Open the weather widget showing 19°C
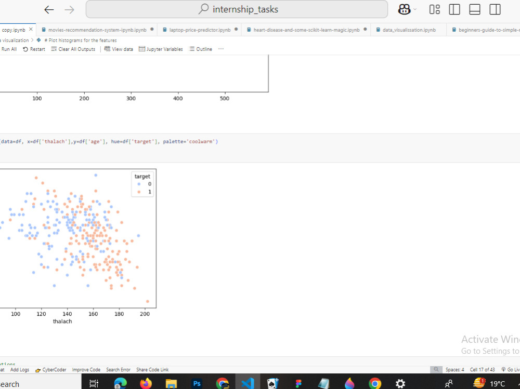The width and height of the screenshot is (520, 389). point(489,383)
